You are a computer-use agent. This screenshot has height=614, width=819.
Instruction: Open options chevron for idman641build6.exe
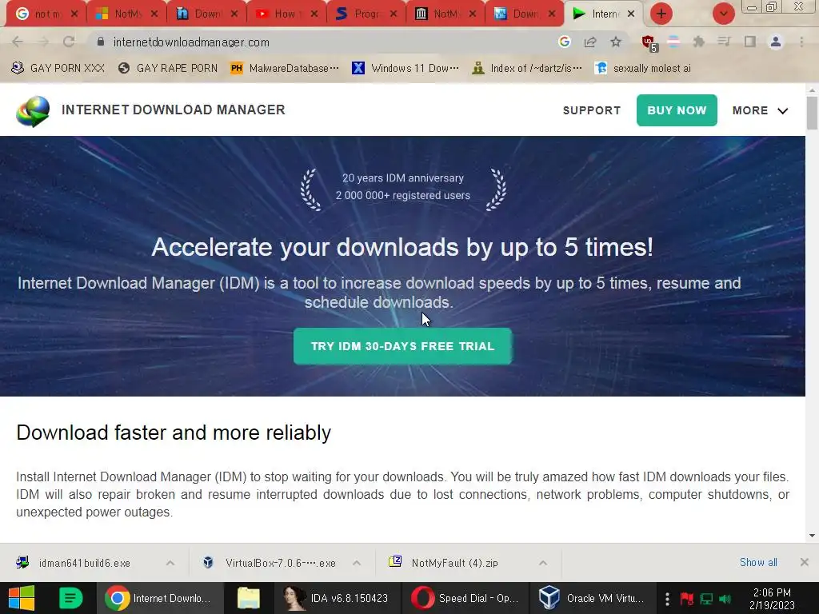coord(170,563)
